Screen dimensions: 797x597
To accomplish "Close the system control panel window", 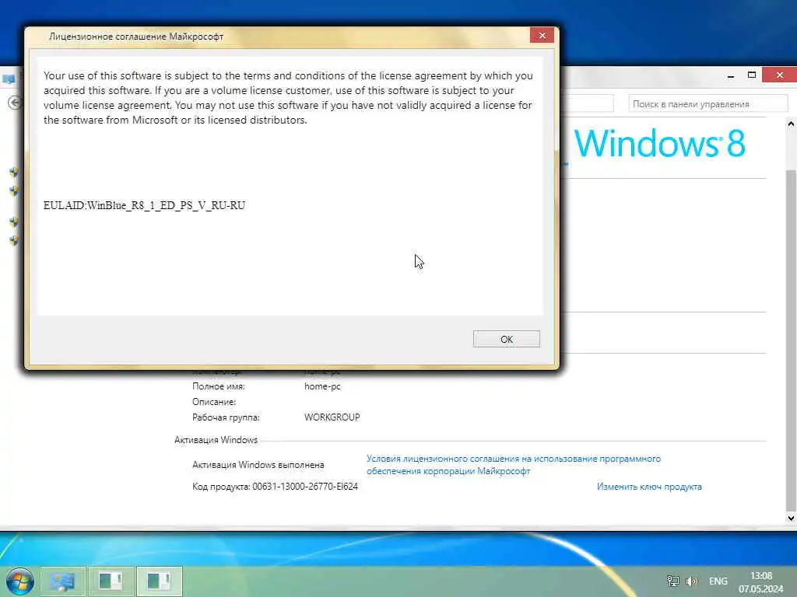I will click(x=780, y=75).
